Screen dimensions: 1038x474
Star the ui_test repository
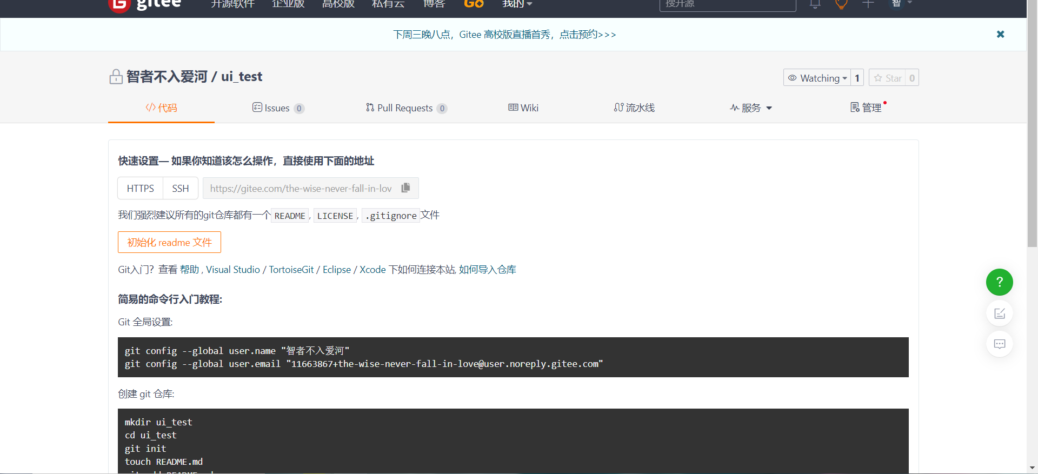click(888, 78)
